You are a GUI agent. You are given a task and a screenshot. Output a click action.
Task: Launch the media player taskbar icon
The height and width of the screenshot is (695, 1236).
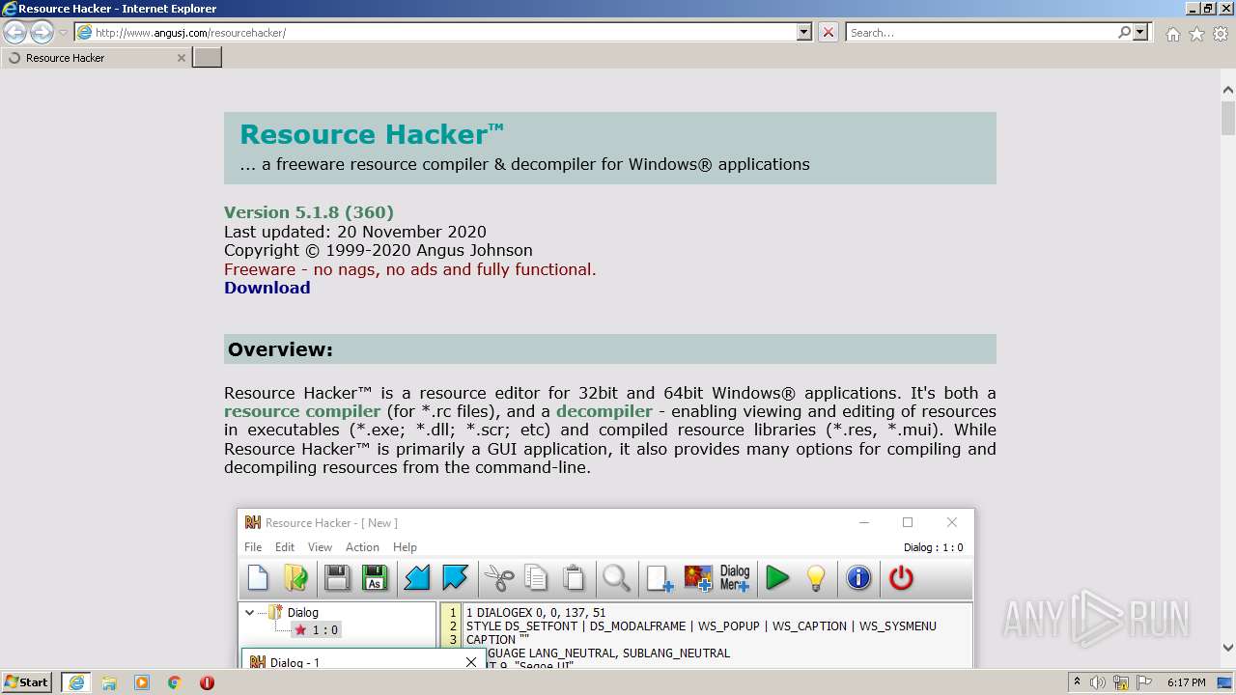click(x=142, y=682)
